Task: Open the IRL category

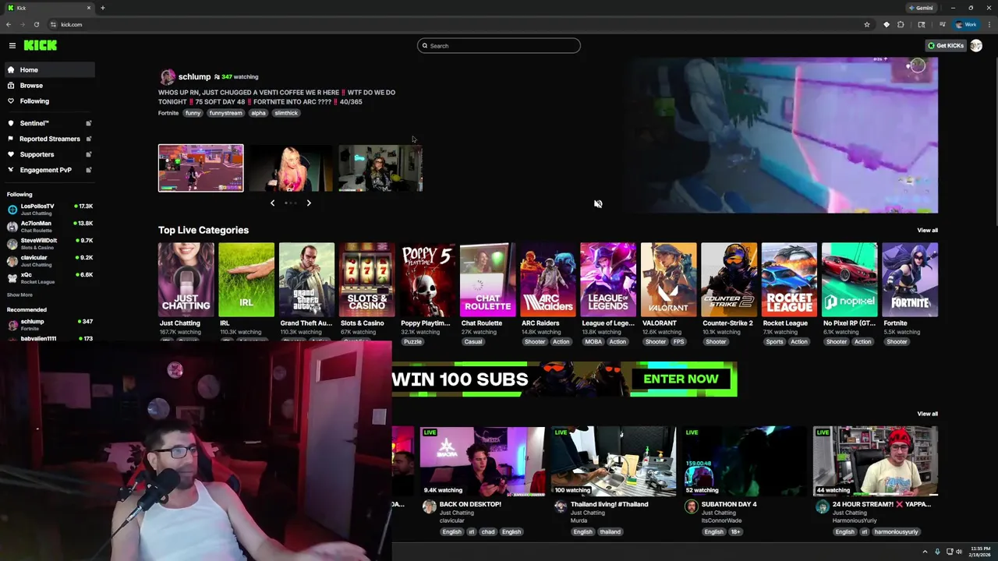Action: click(246, 280)
